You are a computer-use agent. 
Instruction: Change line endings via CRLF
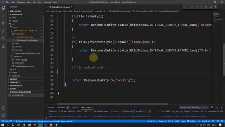(x=177, y=121)
